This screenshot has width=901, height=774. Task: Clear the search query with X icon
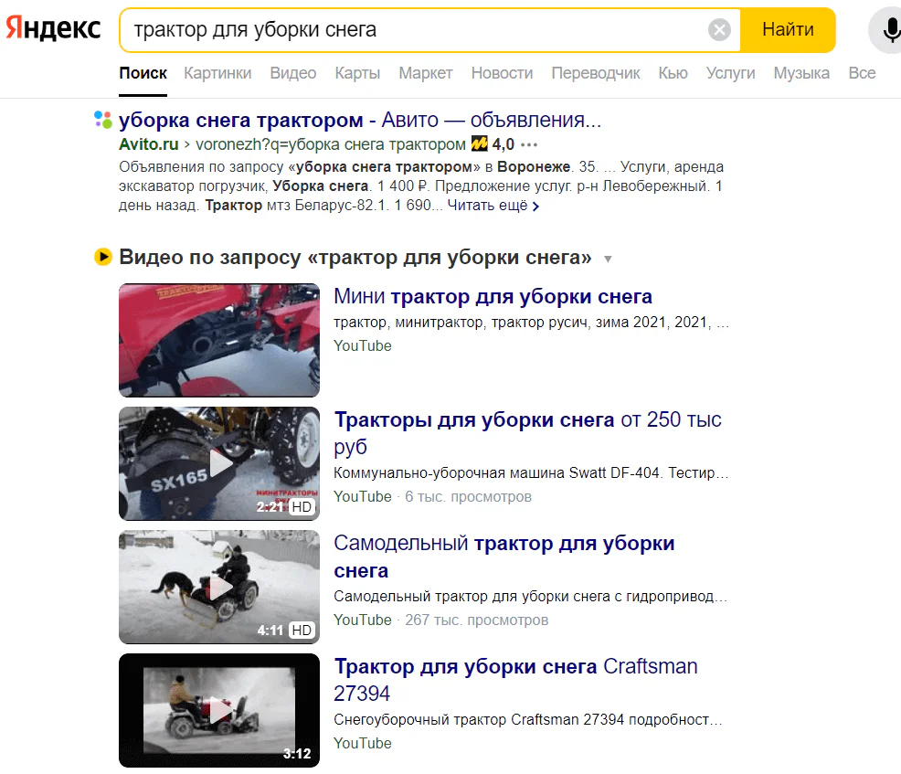click(x=719, y=29)
